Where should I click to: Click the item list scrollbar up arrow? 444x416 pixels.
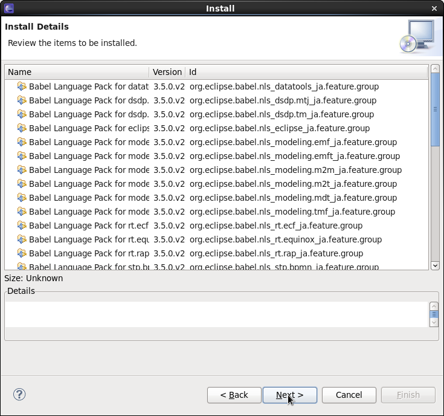[x=435, y=68]
